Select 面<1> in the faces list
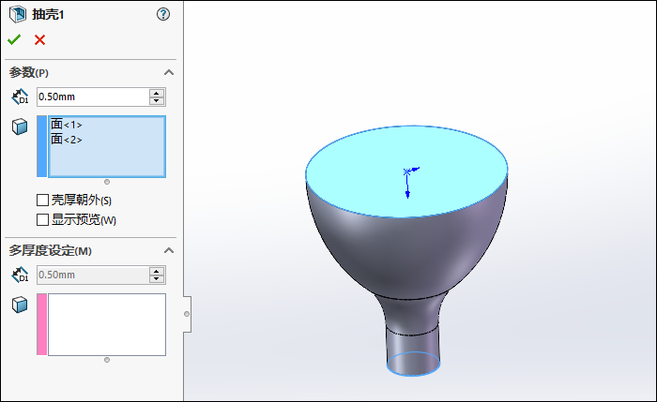The width and height of the screenshot is (657, 402). click(67, 125)
